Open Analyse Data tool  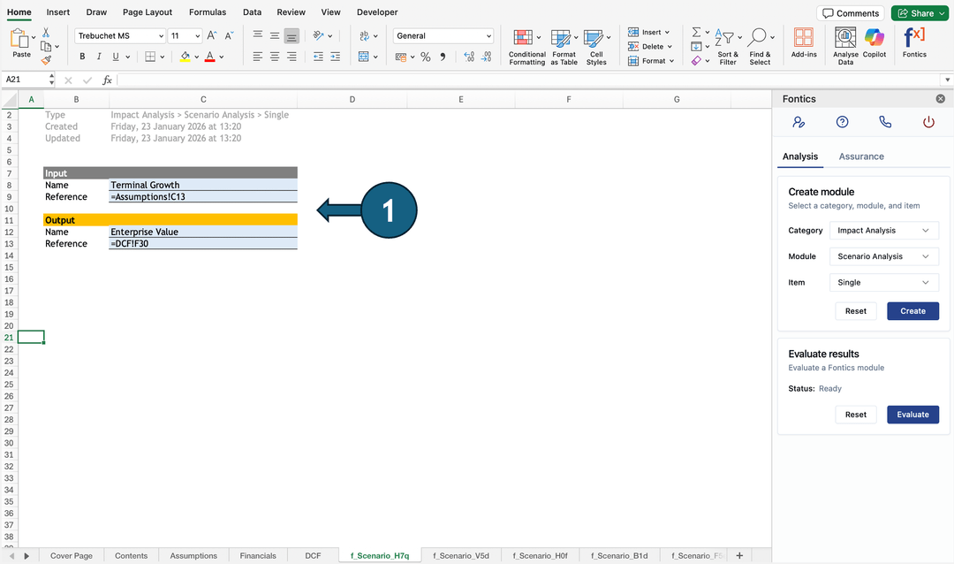[x=845, y=43]
